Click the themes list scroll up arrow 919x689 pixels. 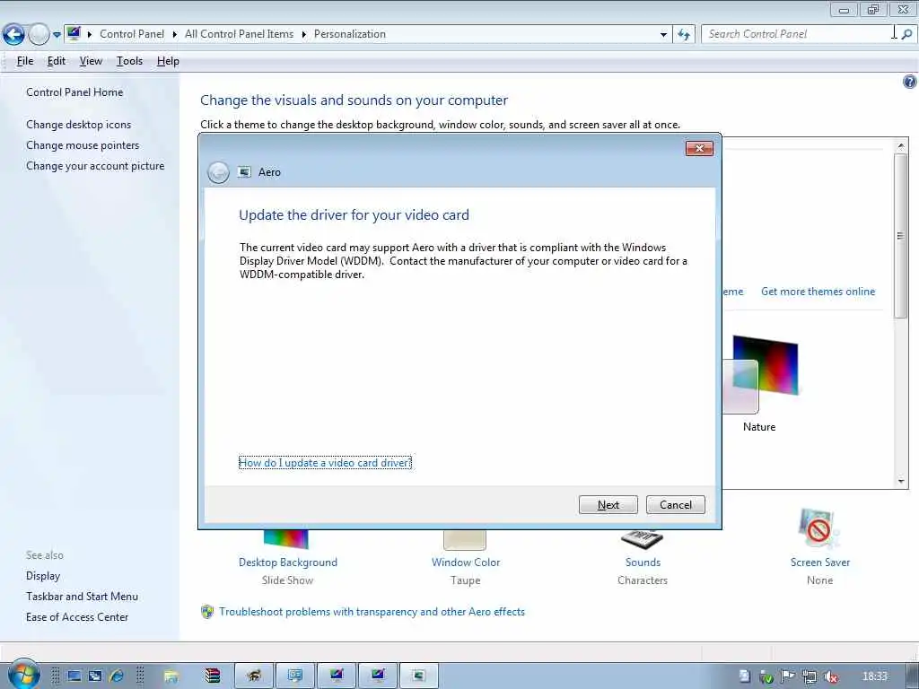coord(901,145)
